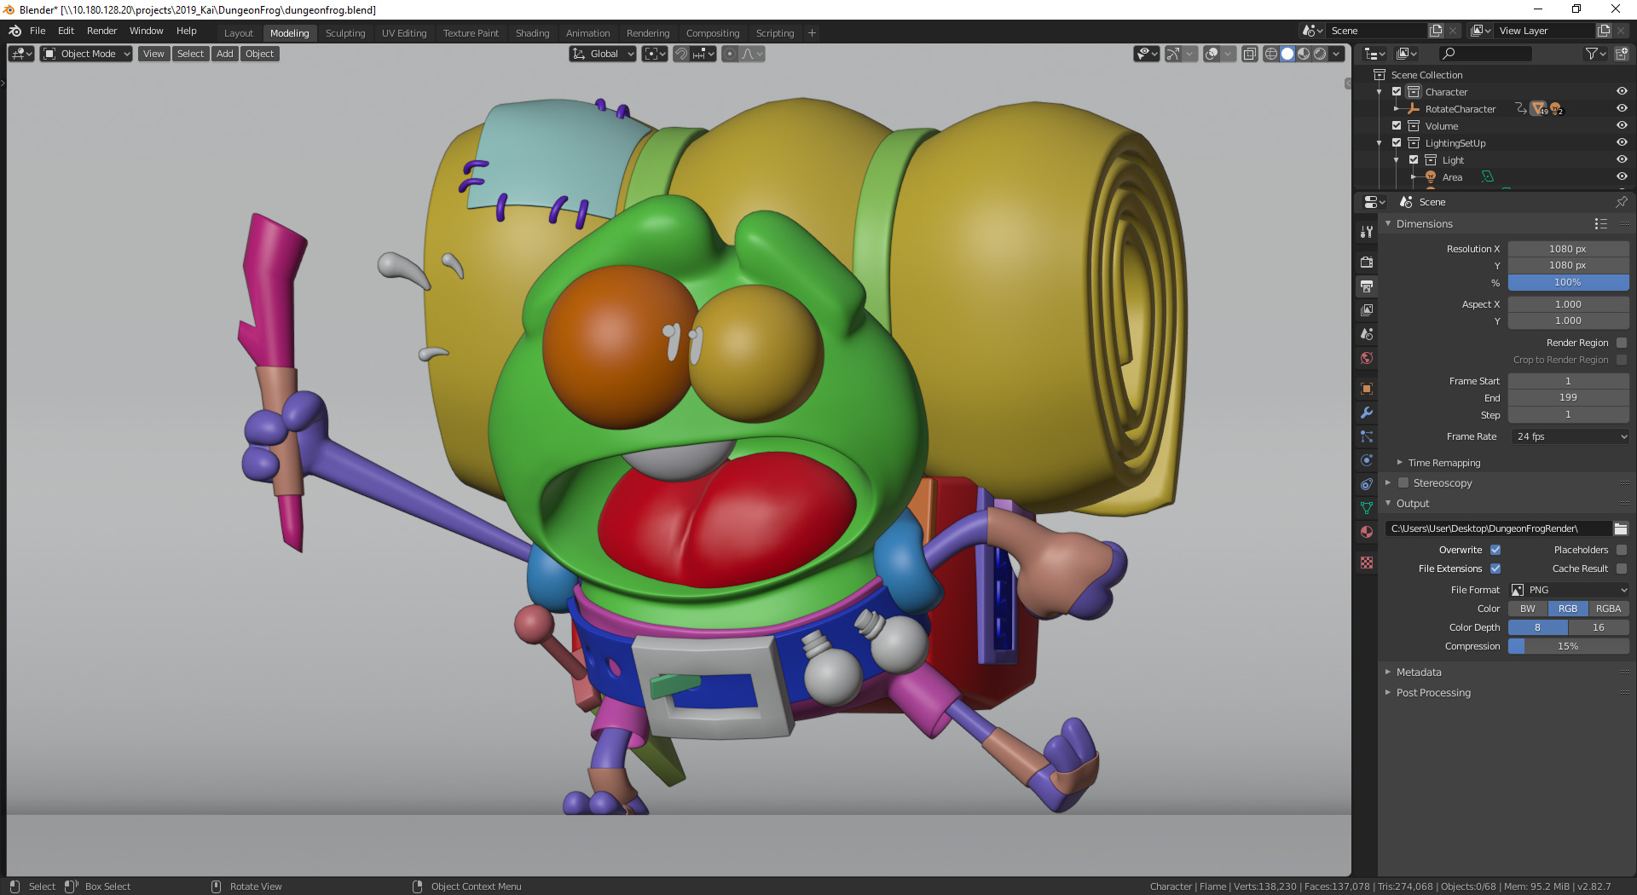The image size is (1637, 895).
Task: Click the Add button in viewport header
Action: (224, 54)
